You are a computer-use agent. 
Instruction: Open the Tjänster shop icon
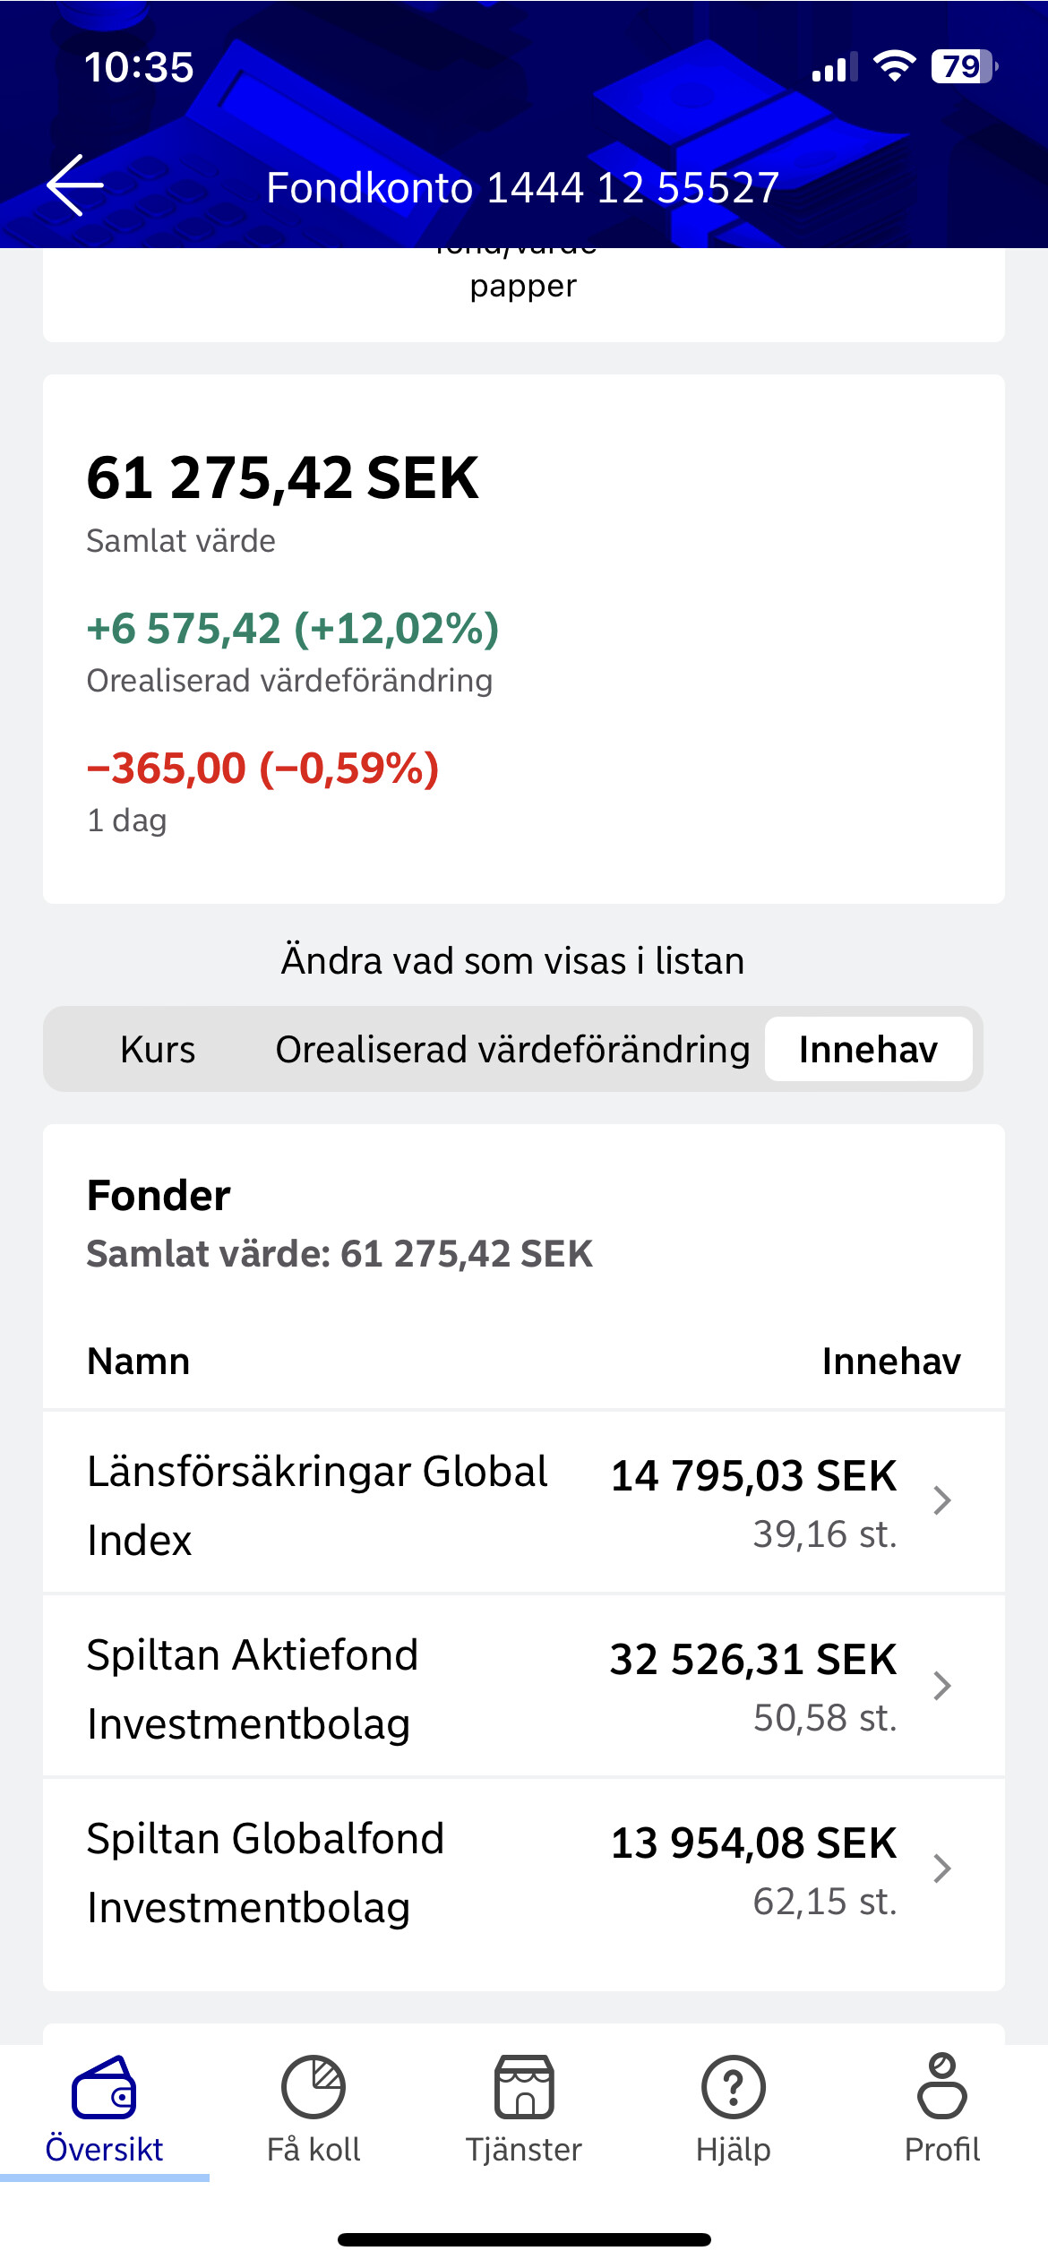pyautogui.click(x=524, y=2087)
